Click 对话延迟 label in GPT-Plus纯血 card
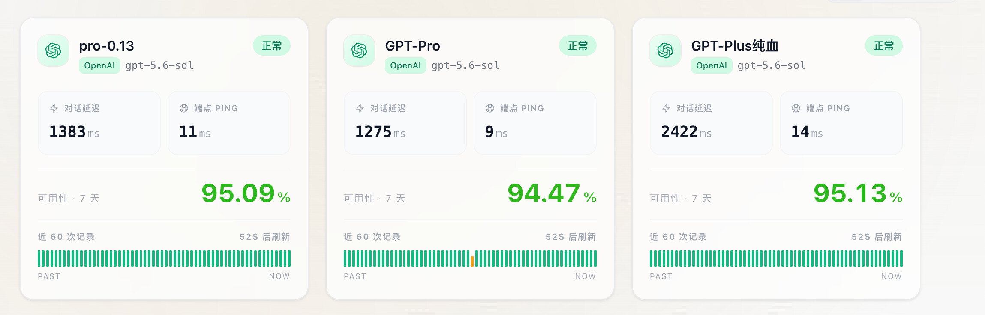 tap(694, 108)
